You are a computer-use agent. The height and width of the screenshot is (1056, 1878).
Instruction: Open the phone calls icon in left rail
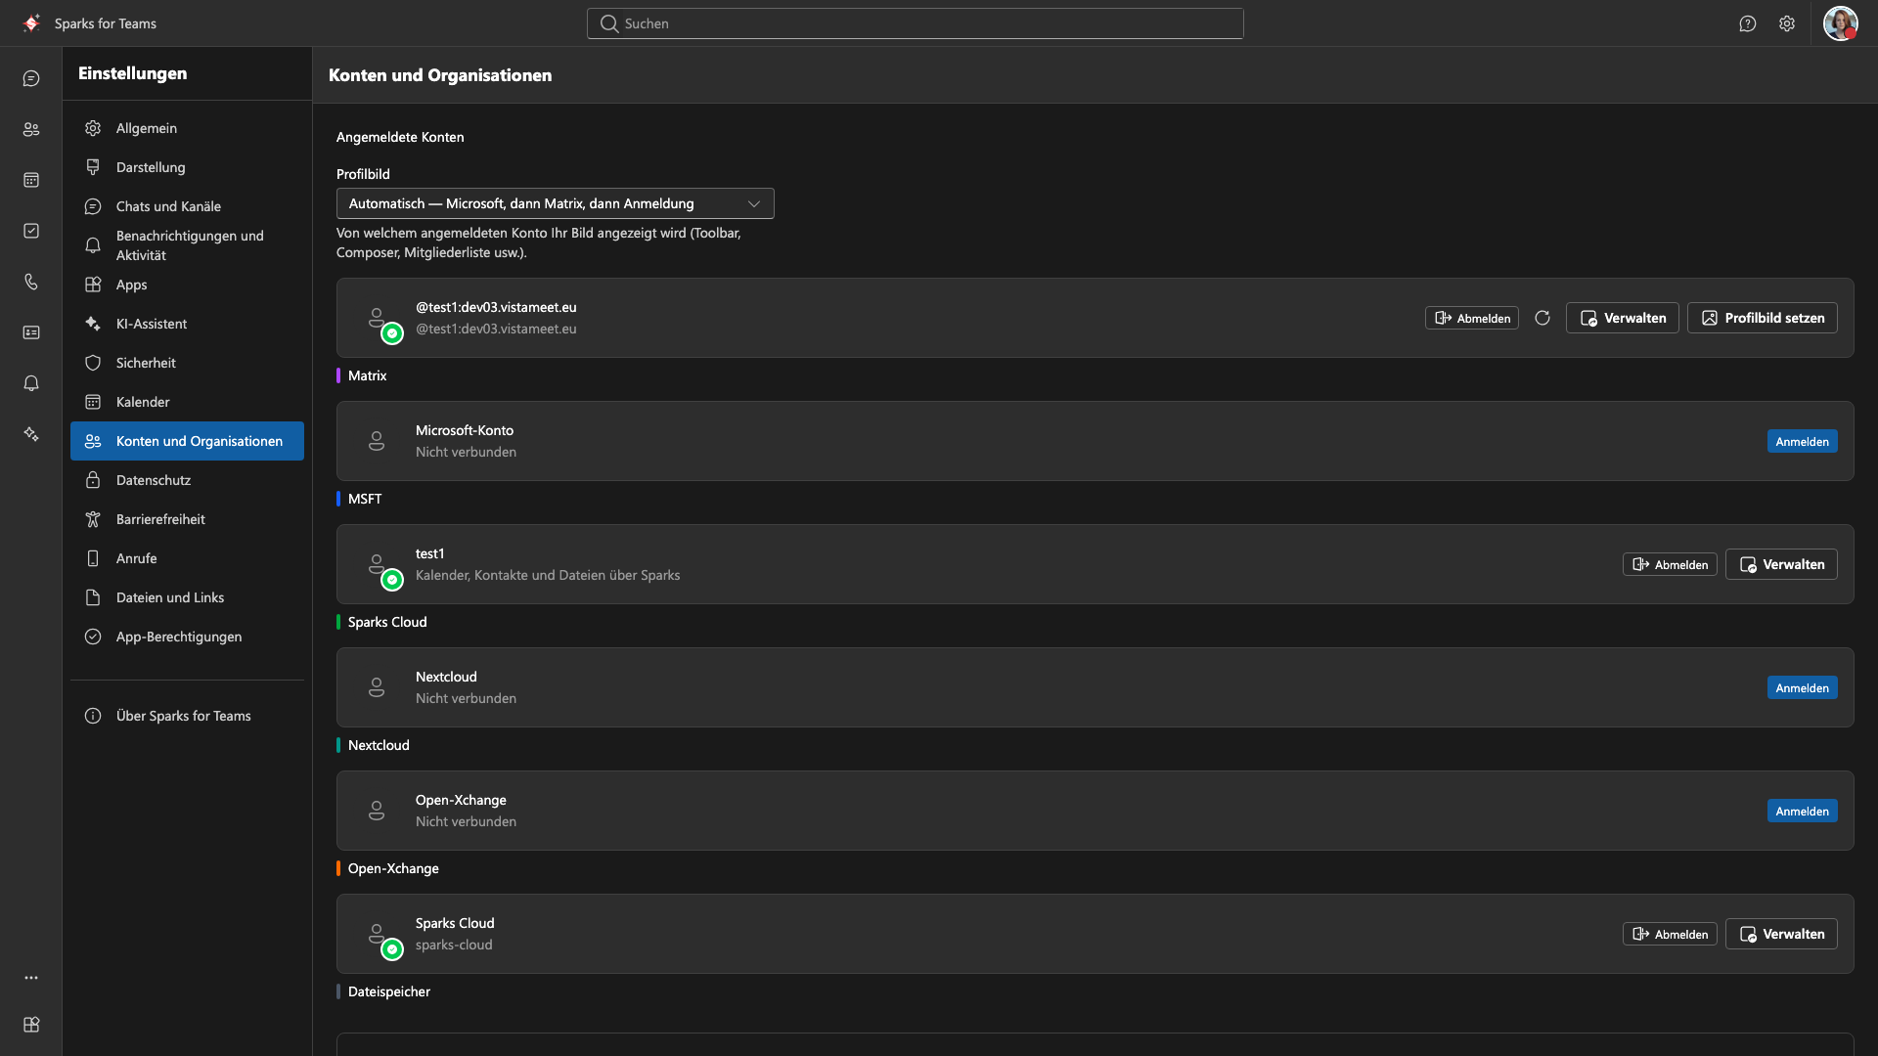(31, 282)
